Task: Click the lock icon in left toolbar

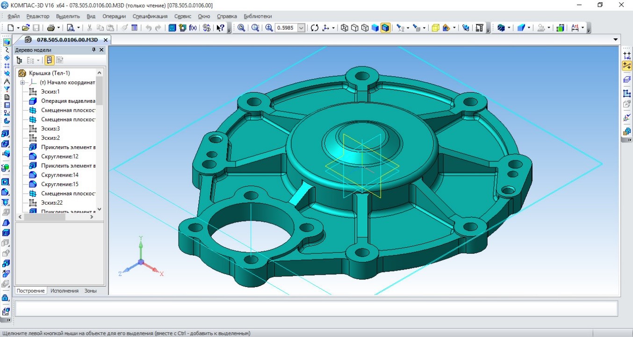Action: point(6,297)
